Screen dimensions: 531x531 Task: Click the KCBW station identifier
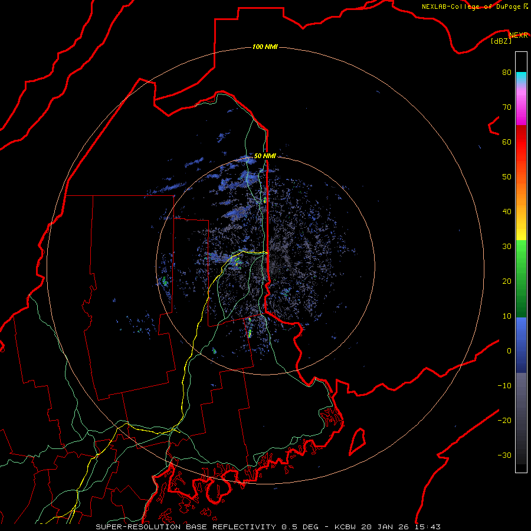click(x=345, y=527)
